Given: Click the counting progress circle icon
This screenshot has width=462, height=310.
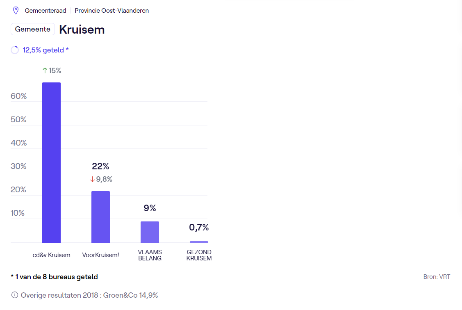Looking at the screenshot, I should click(15, 50).
